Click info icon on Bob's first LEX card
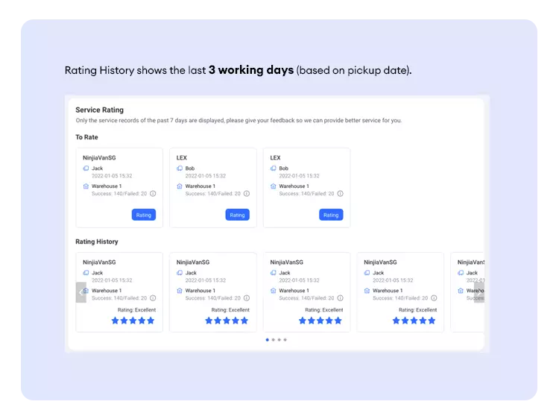559x419 pixels. (247, 194)
